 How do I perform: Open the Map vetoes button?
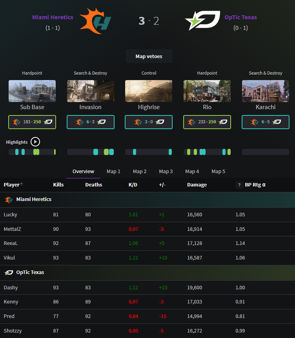pos(149,56)
